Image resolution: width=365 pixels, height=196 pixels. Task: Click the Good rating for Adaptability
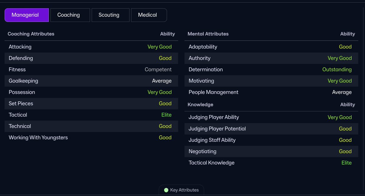click(x=345, y=47)
